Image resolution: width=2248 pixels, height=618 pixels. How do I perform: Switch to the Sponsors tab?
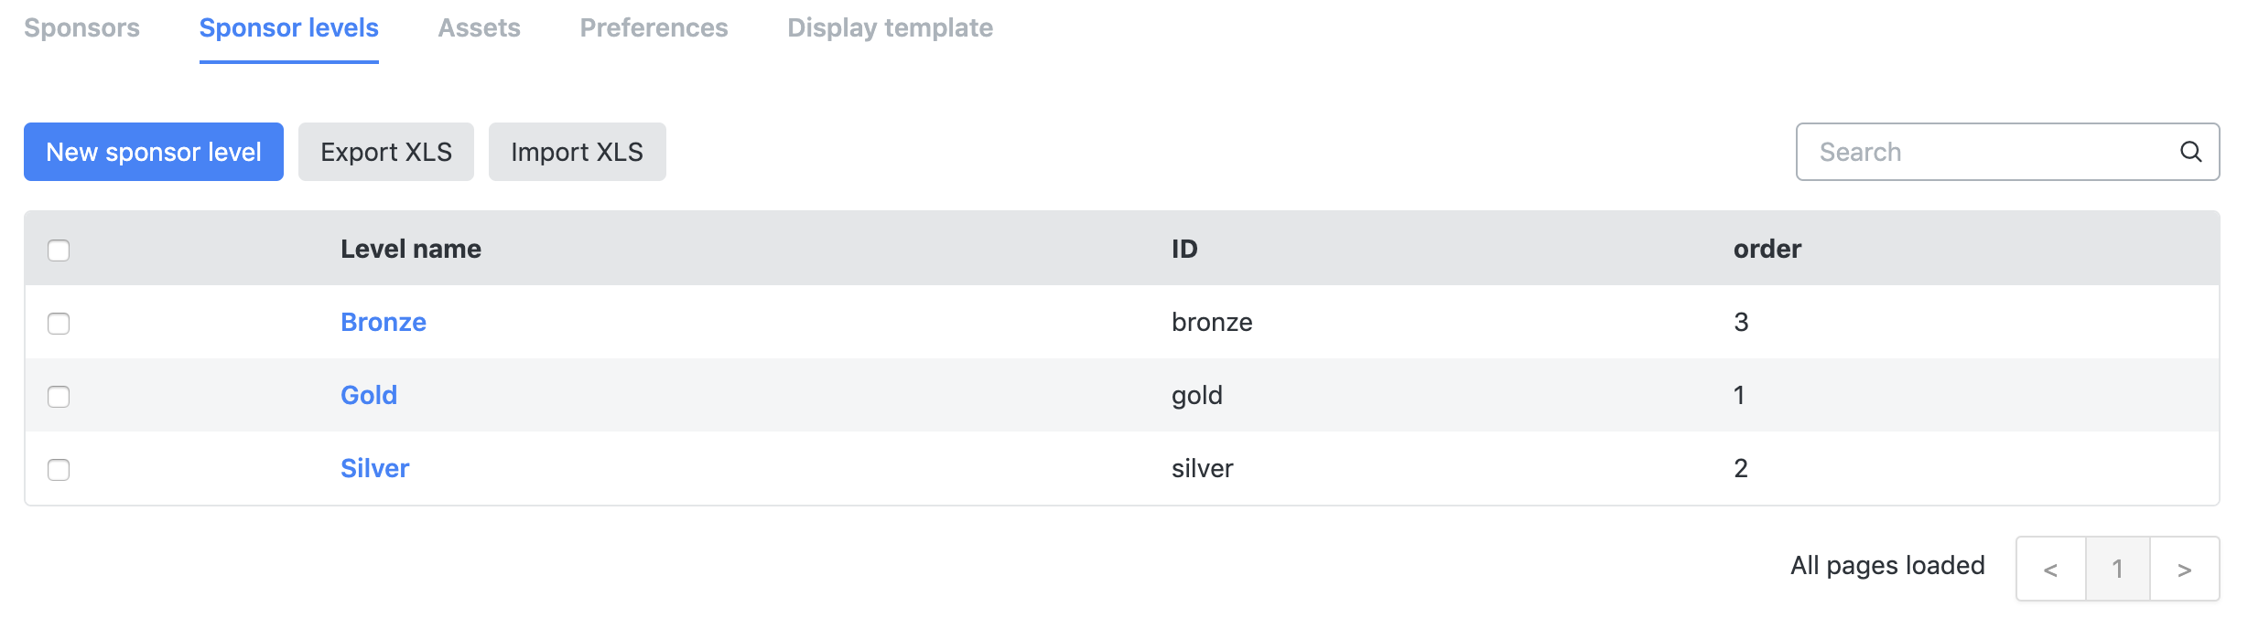[x=82, y=28]
